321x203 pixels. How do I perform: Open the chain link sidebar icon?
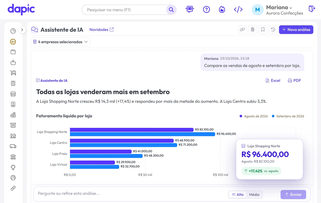13,188
